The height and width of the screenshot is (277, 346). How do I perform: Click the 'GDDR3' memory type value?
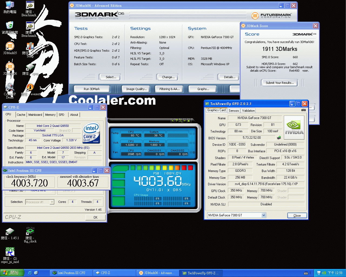tap(240, 171)
